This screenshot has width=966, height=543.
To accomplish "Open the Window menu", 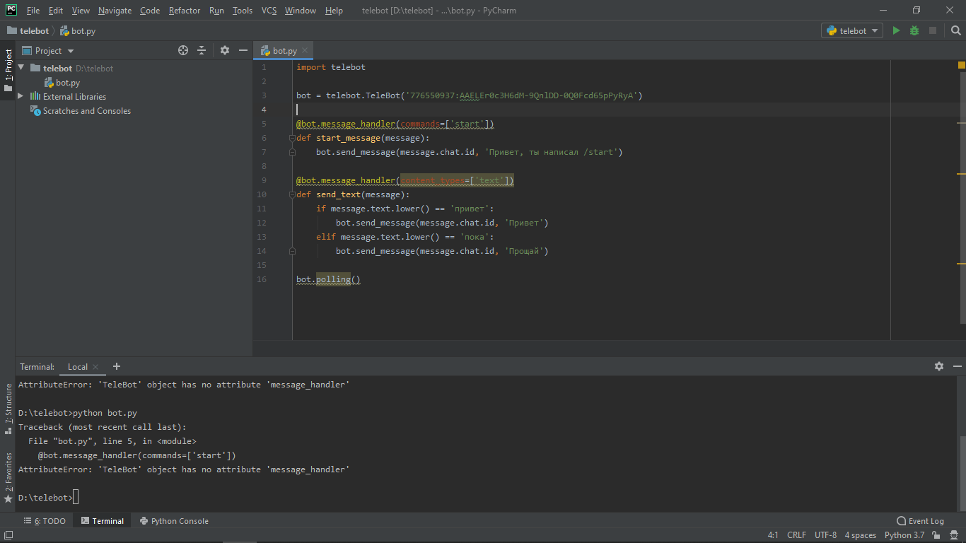I will coord(301,11).
